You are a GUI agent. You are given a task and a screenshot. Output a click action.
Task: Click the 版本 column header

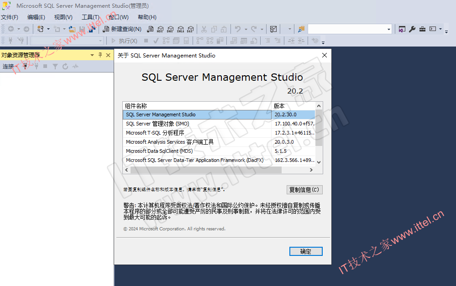point(293,106)
